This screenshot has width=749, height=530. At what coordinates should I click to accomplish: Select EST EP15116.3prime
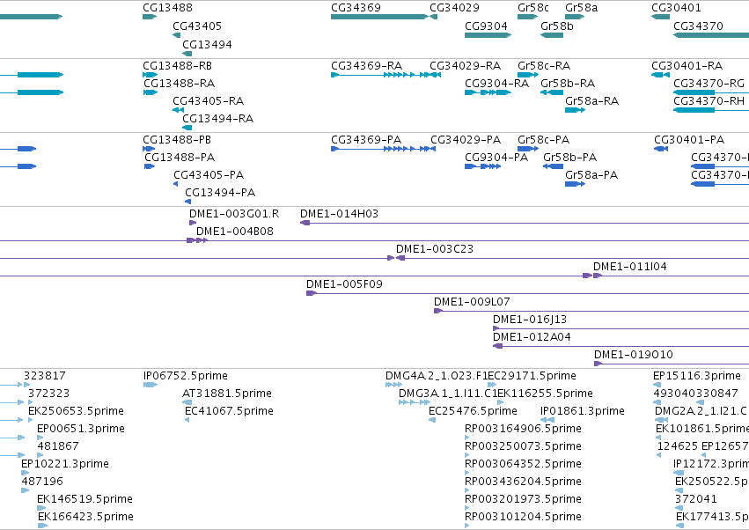[x=697, y=376]
